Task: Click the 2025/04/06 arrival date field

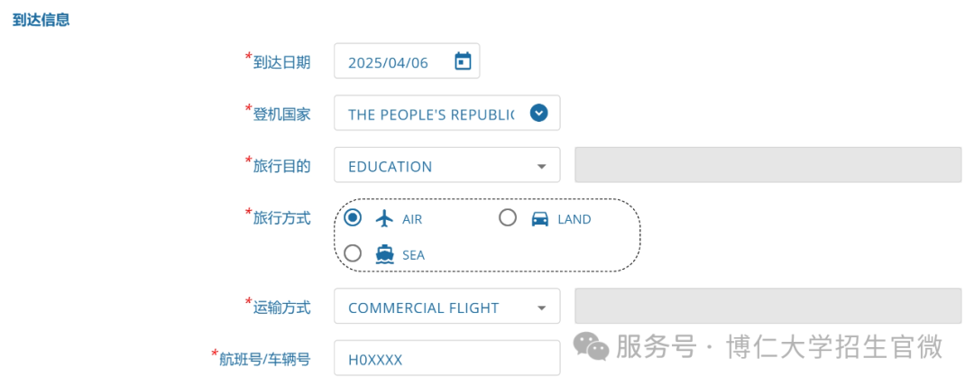Action: pos(407,61)
